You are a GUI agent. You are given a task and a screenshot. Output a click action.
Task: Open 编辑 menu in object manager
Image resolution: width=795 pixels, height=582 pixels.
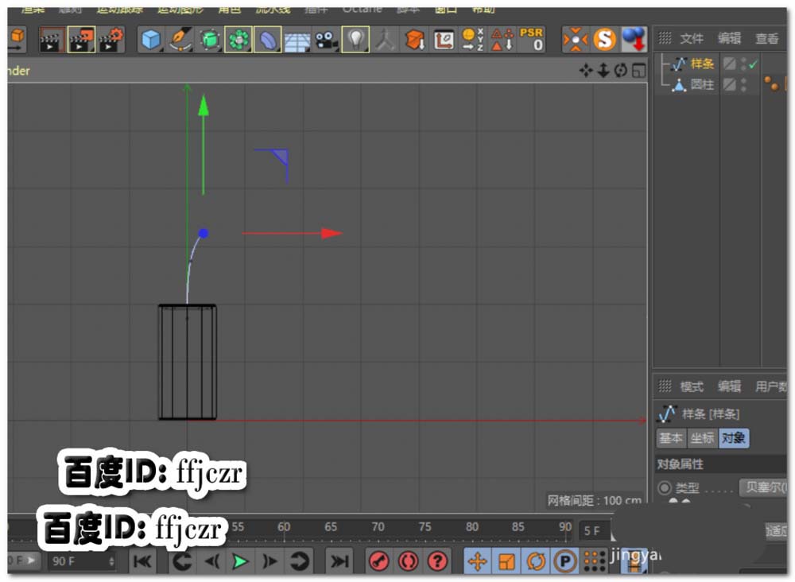(729, 38)
